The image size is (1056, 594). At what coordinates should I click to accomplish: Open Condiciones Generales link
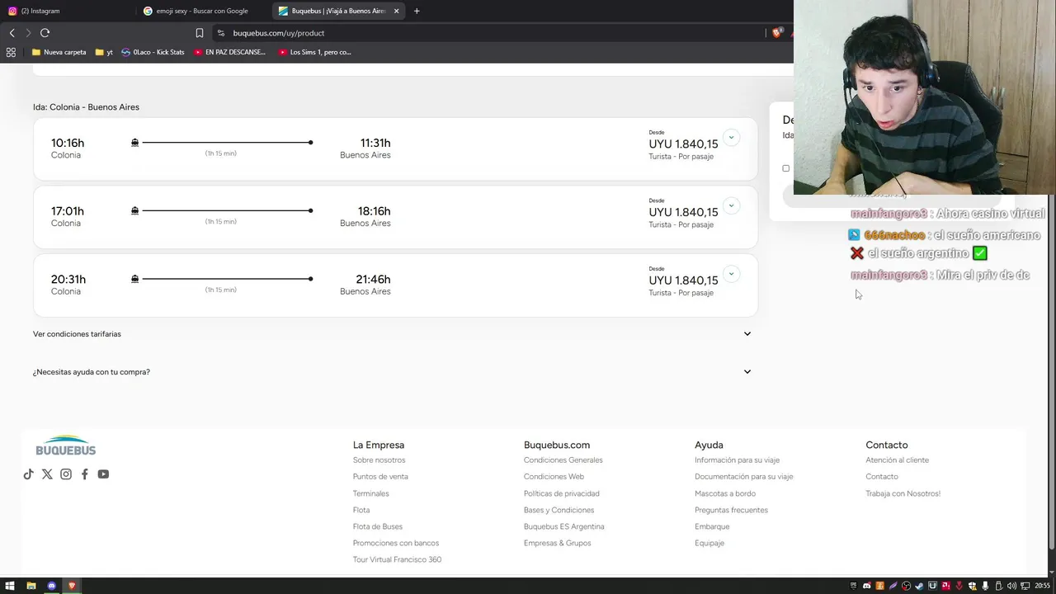click(563, 460)
